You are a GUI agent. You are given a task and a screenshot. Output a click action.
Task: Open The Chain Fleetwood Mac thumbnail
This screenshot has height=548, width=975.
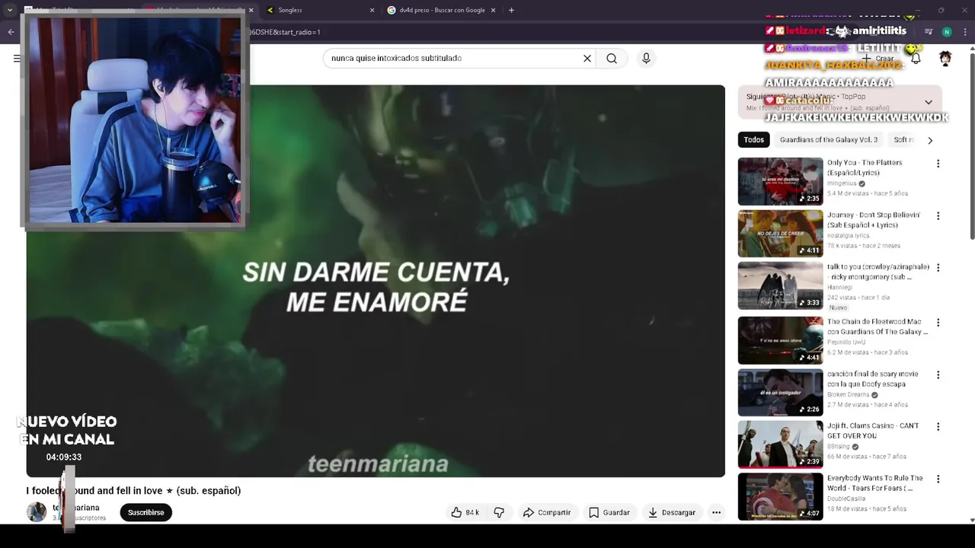[780, 339]
